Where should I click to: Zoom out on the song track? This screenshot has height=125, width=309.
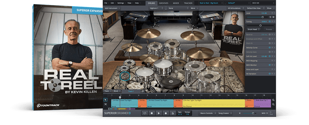(x=273, y=105)
